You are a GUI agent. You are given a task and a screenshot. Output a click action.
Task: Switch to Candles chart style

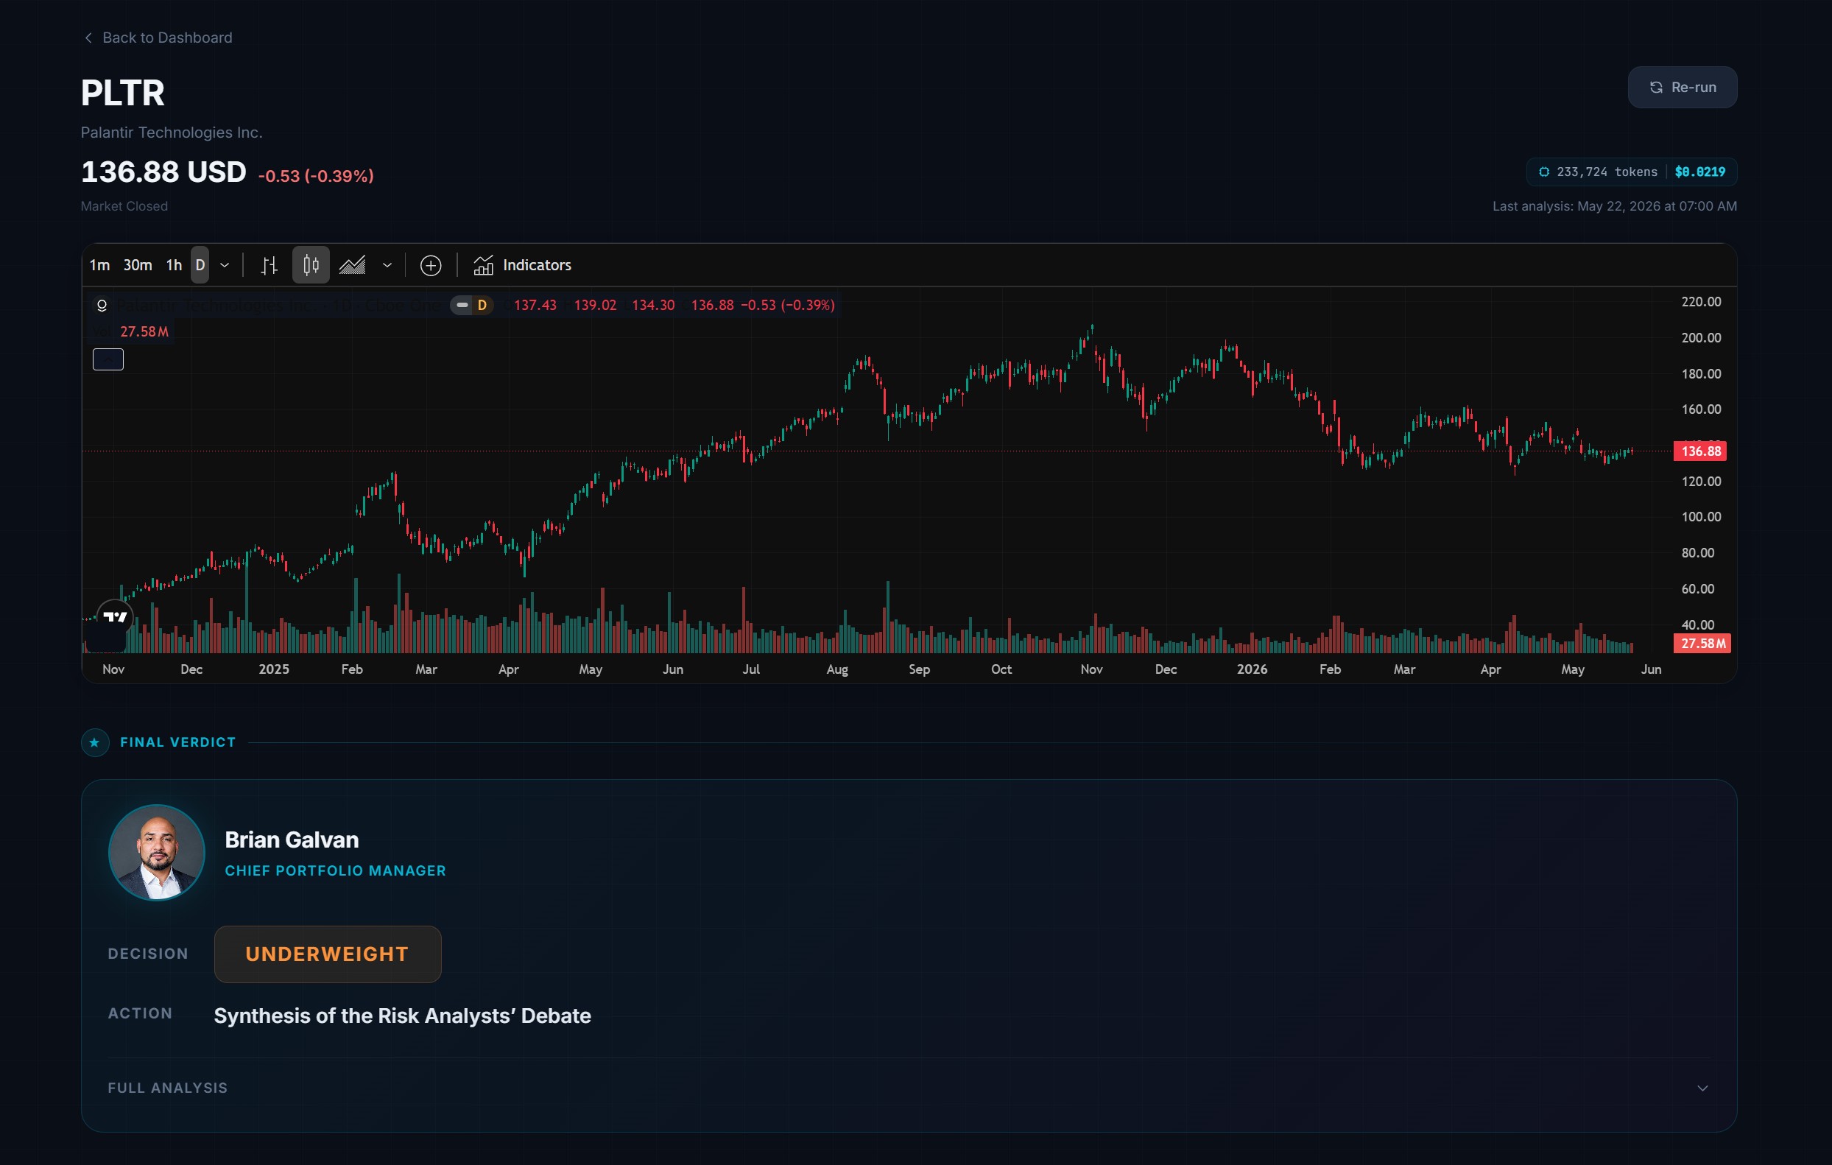tap(311, 265)
